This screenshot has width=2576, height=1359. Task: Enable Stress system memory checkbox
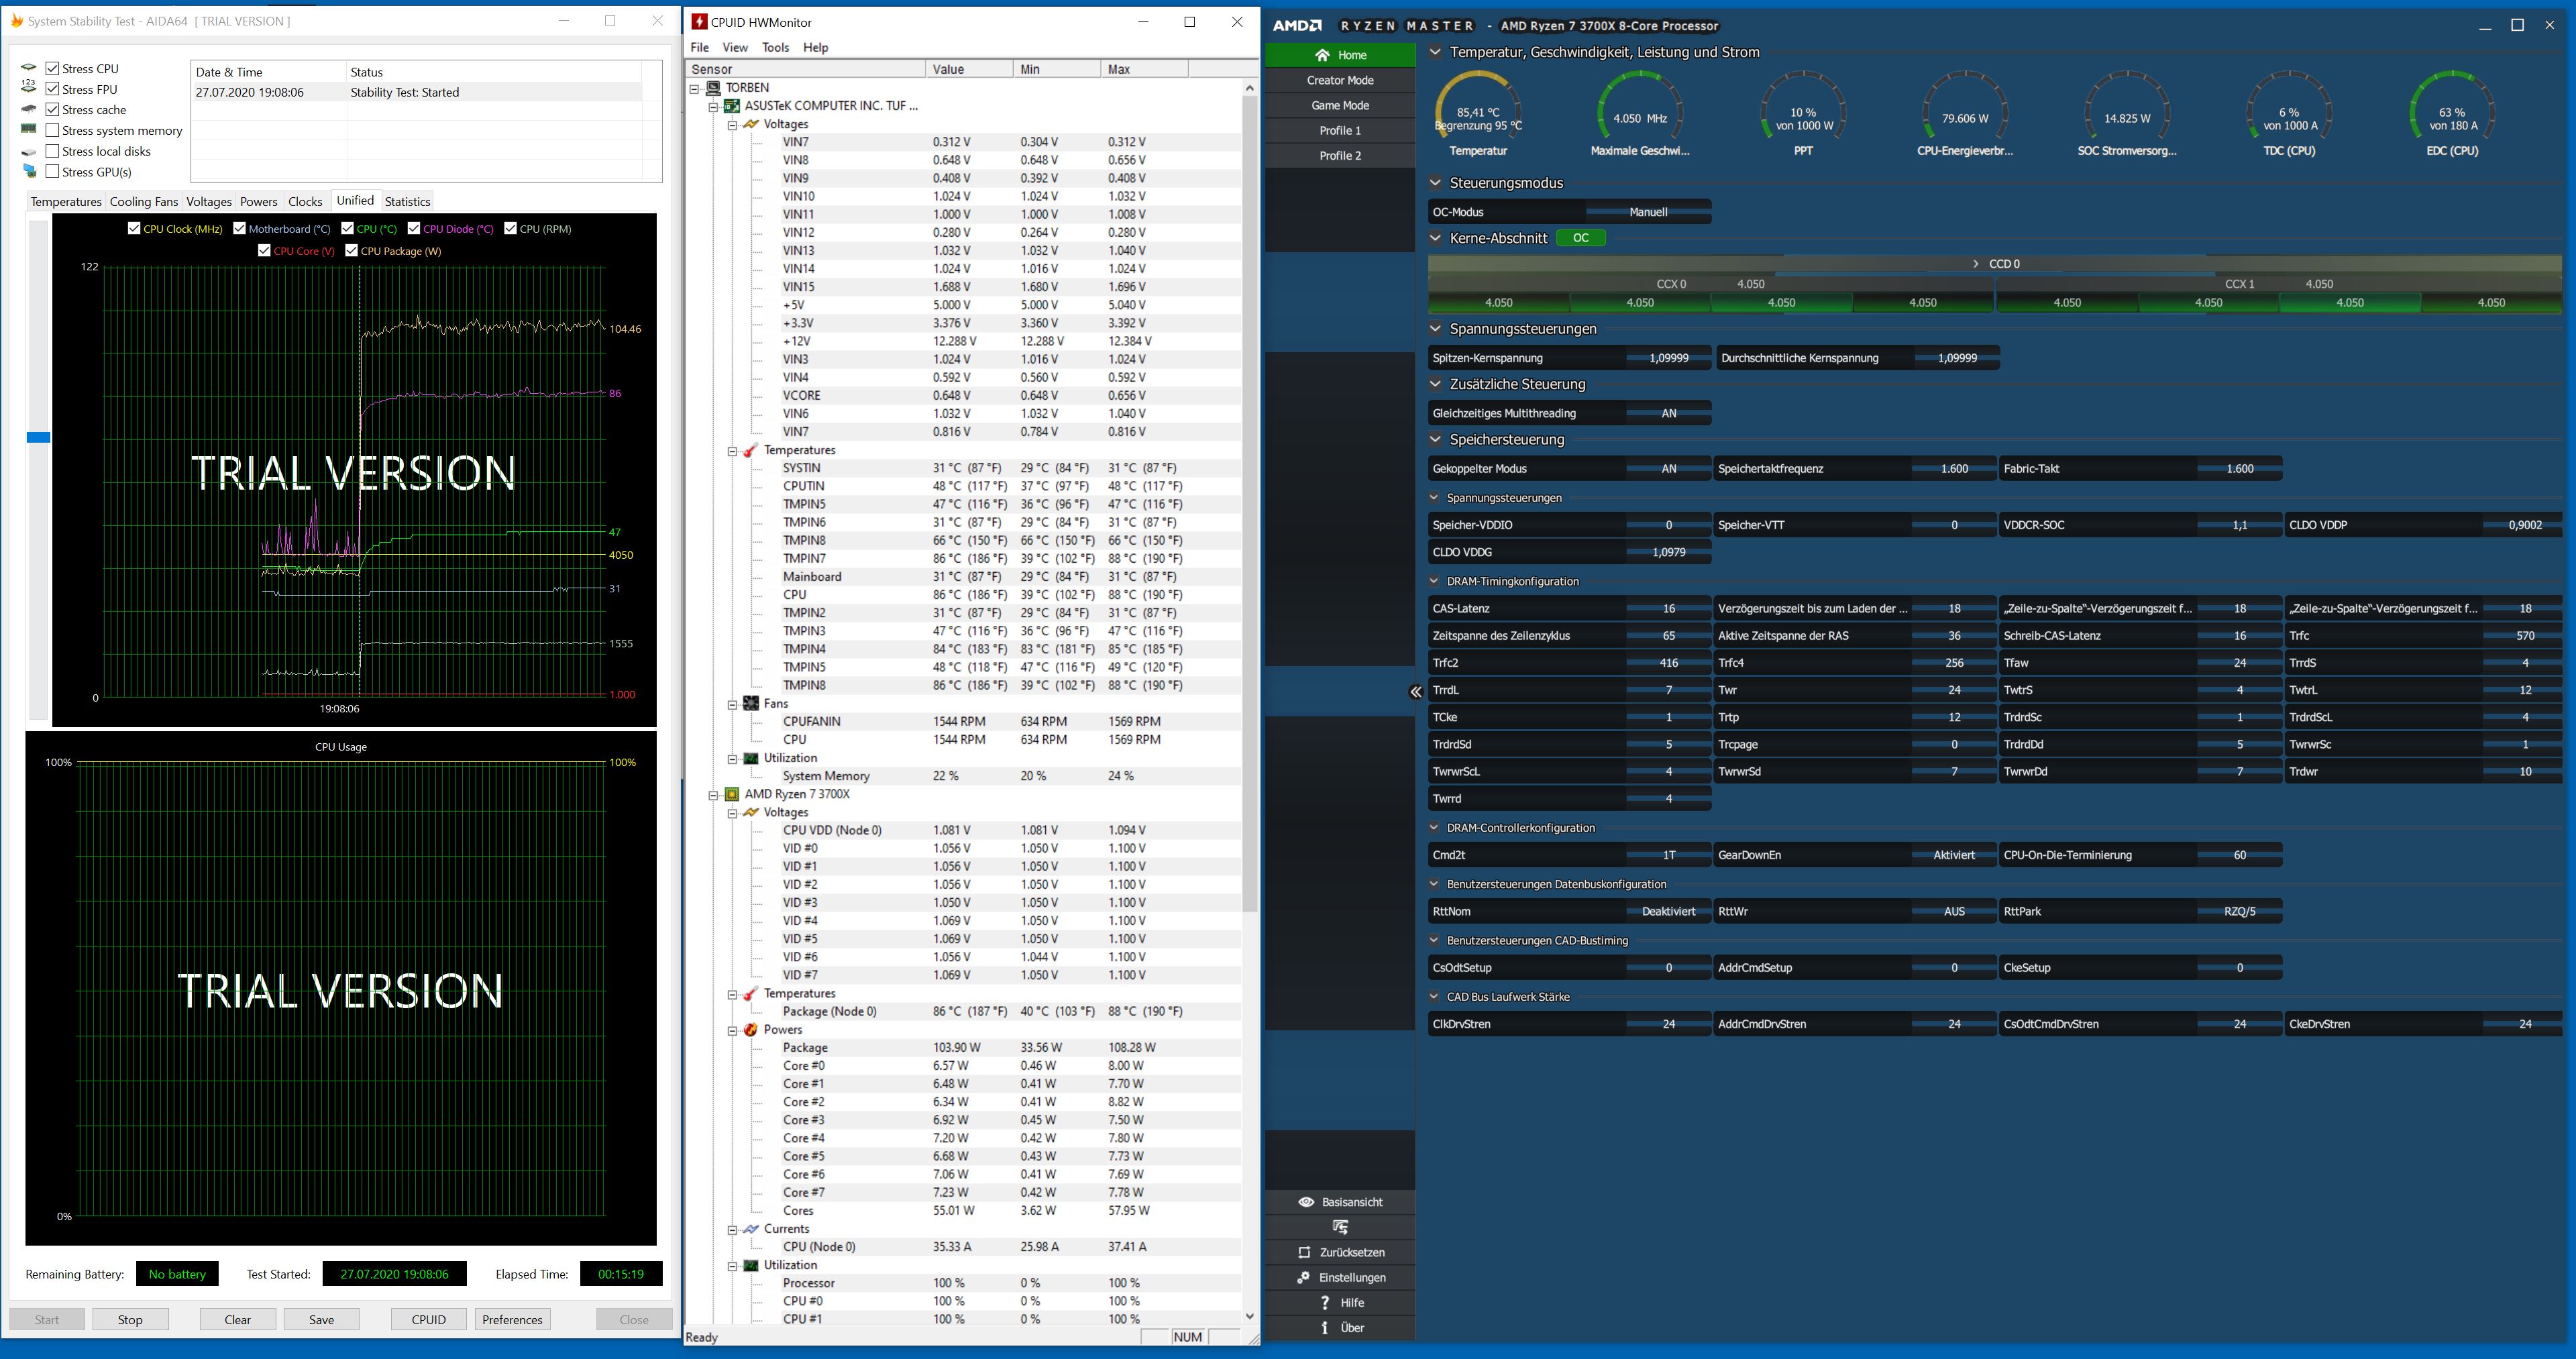coord(53,130)
